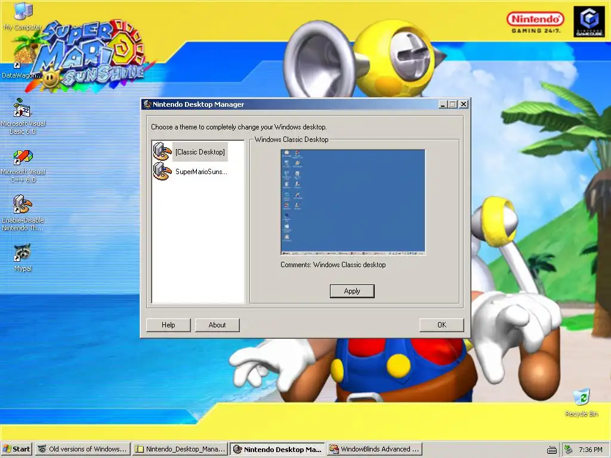Launch Microsoft Visual C++ 6.0 shortcut icon
Image resolution: width=611 pixels, height=458 pixels.
[x=23, y=157]
